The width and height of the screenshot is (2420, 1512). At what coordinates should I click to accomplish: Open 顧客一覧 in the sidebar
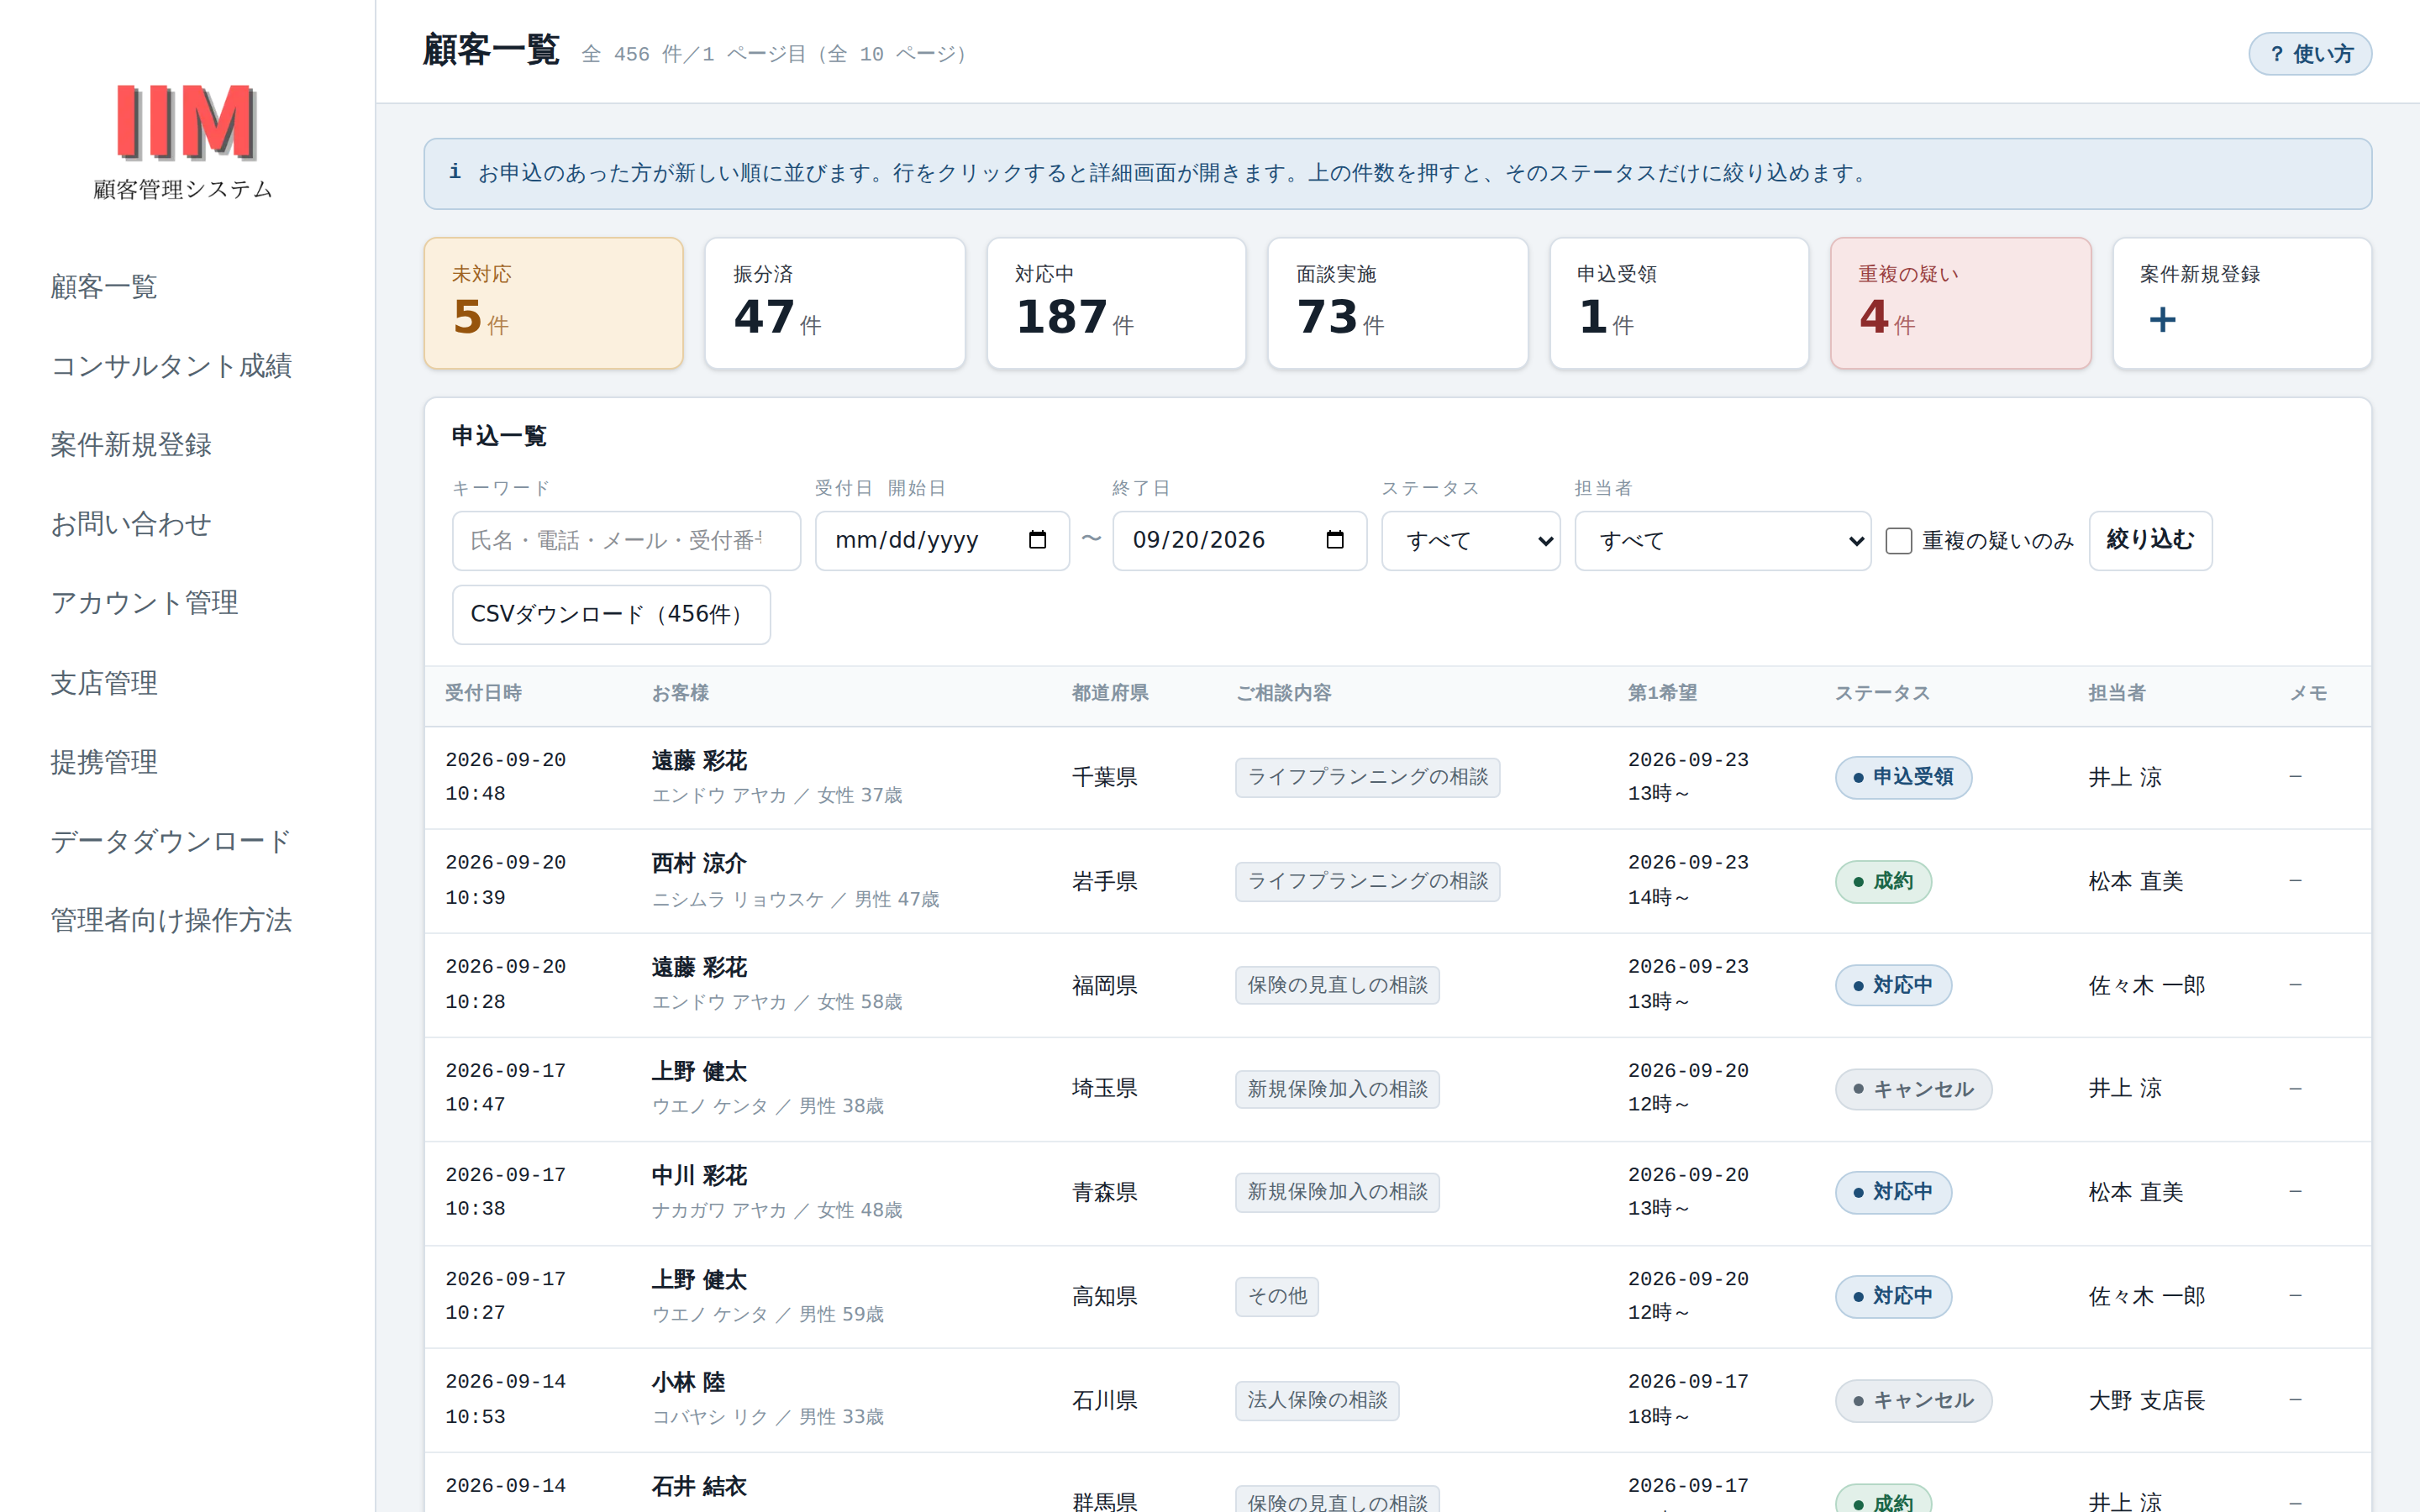(104, 287)
